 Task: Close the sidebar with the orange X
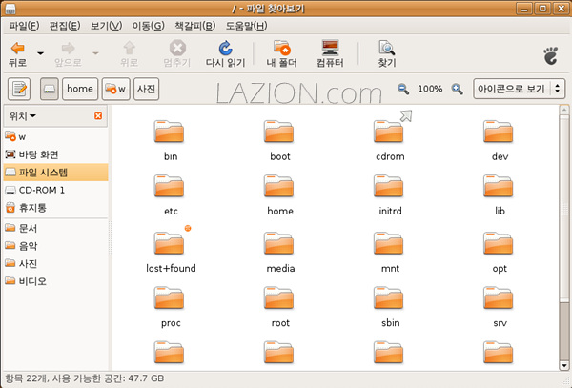(98, 116)
